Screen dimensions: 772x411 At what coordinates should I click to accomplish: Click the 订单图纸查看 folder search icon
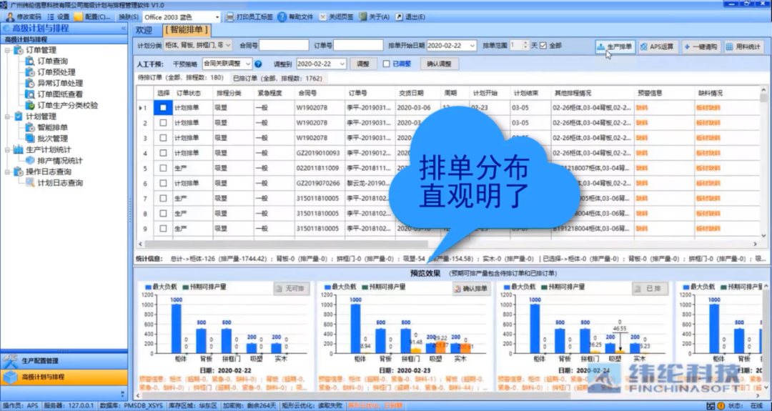pyautogui.click(x=30, y=94)
